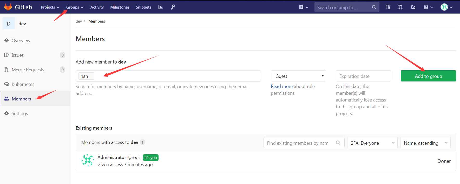
Task: Click the Administrator avatar in members list
Action: pyautogui.click(x=88, y=160)
